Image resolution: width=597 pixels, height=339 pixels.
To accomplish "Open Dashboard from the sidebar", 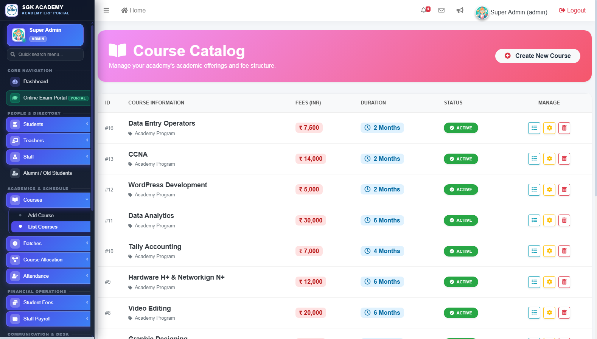I will [x=48, y=81].
